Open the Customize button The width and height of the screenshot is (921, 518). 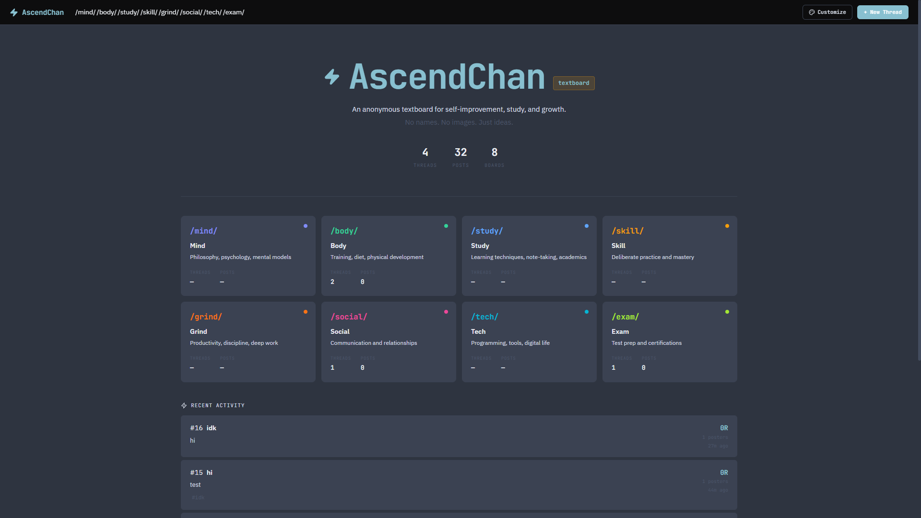click(x=827, y=12)
